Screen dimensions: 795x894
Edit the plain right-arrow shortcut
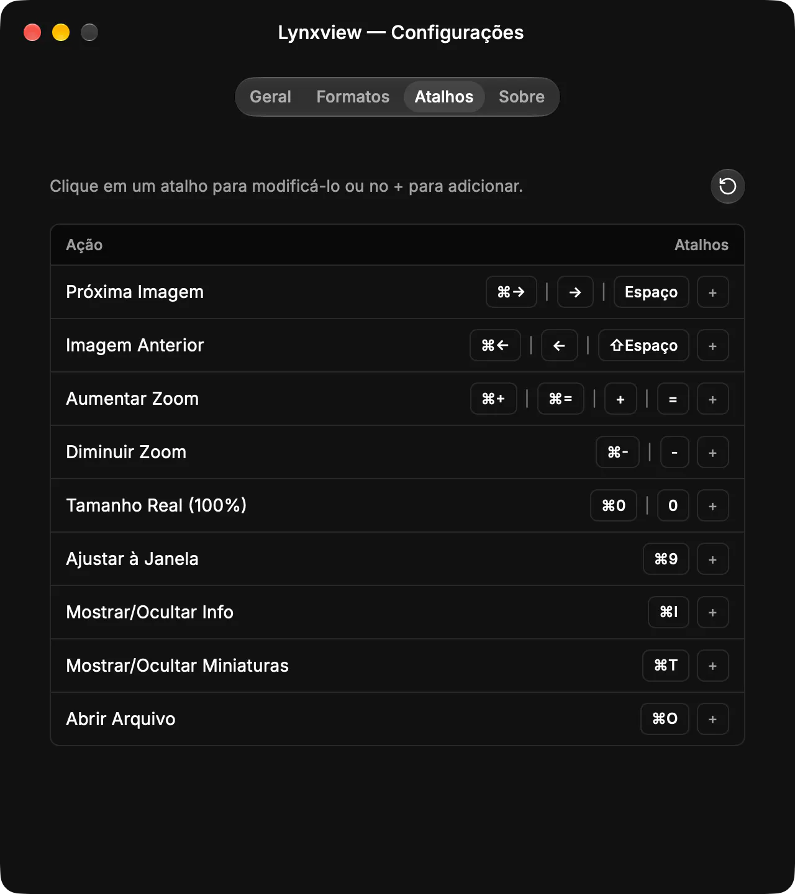(x=575, y=292)
